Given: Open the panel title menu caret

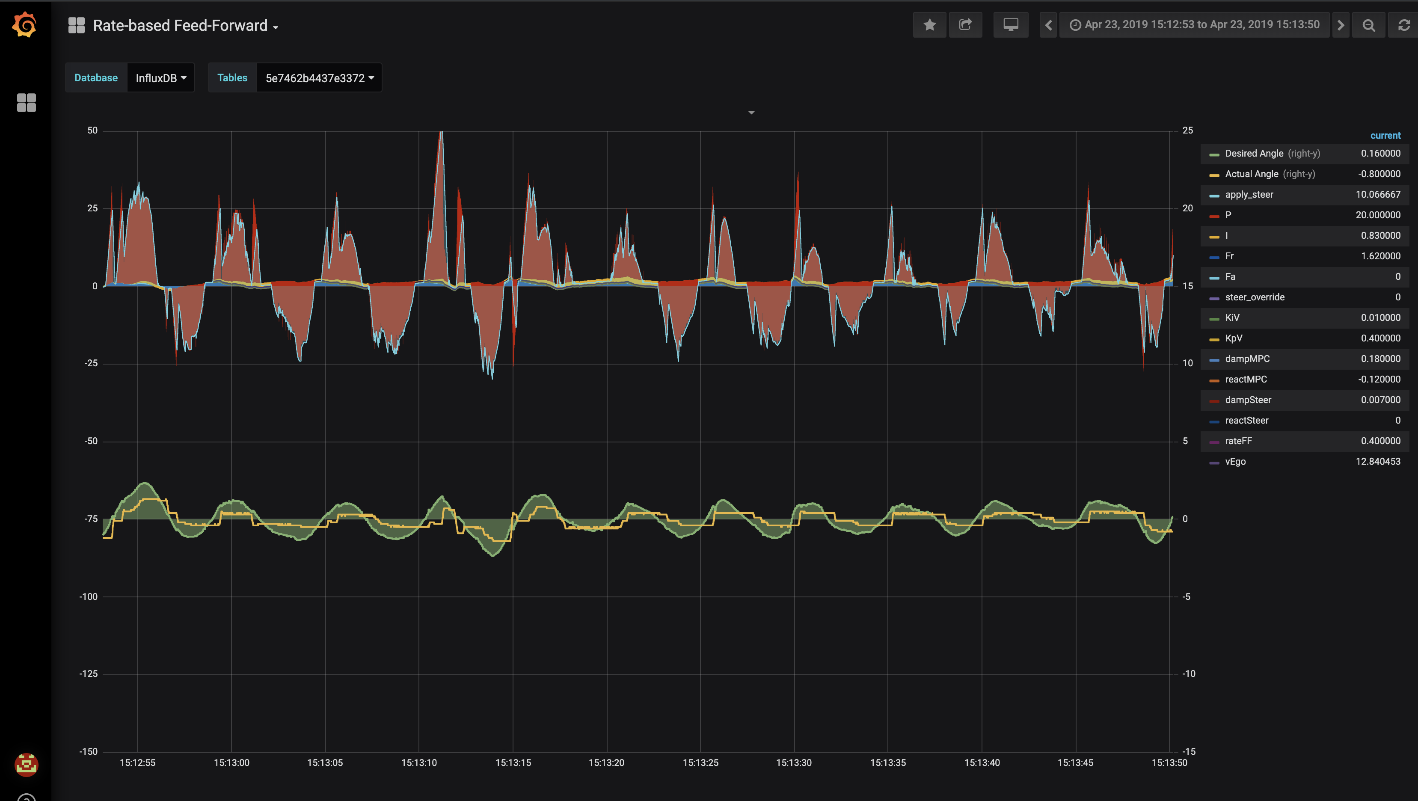Looking at the screenshot, I should 751,112.
